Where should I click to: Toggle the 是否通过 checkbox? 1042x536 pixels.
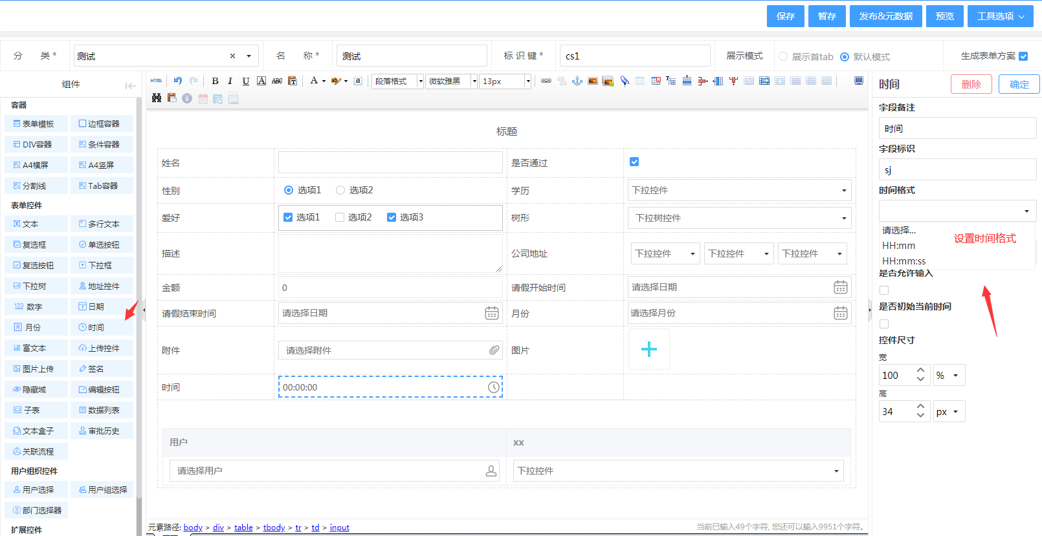pos(634,162)
